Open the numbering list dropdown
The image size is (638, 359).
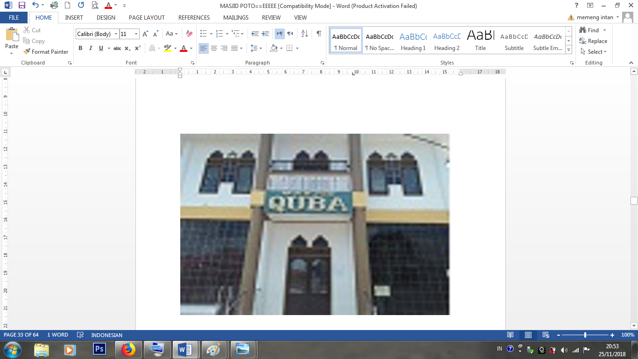click(227, 34)
